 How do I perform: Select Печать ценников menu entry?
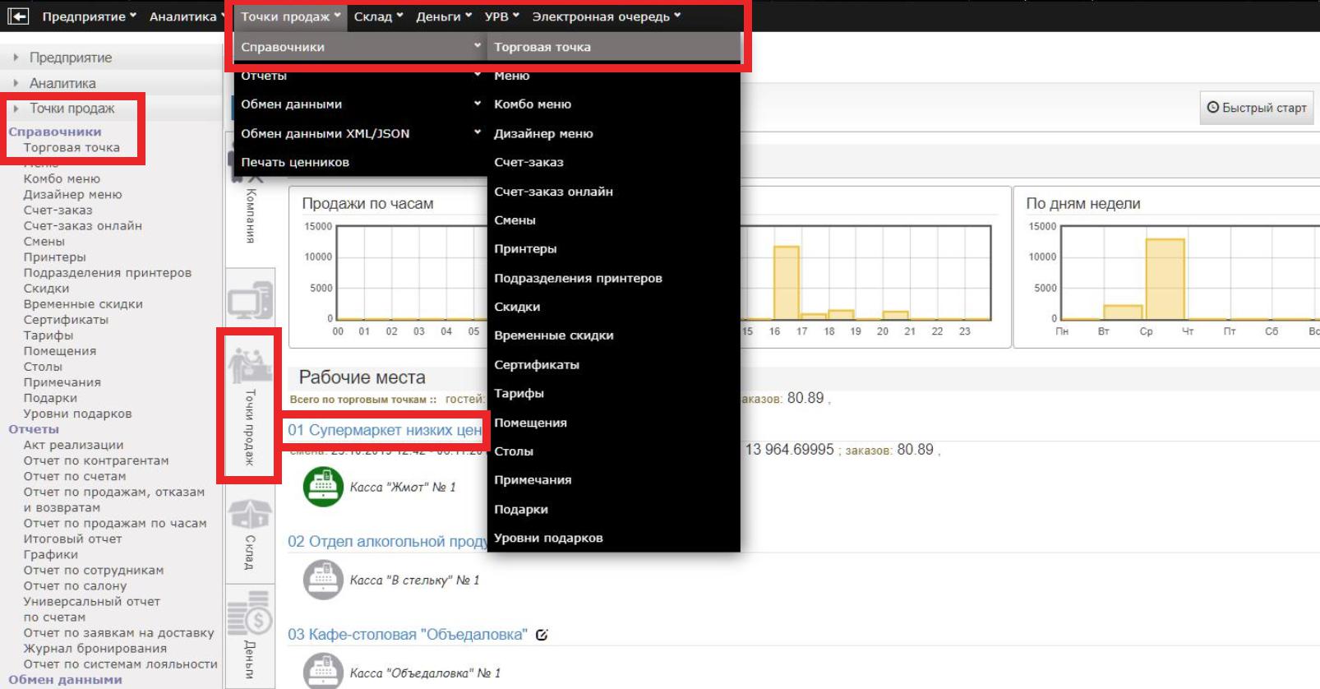coord(295,162)
